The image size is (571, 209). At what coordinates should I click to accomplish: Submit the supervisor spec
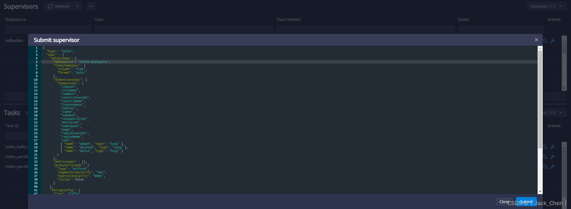[x=526, y=202]
